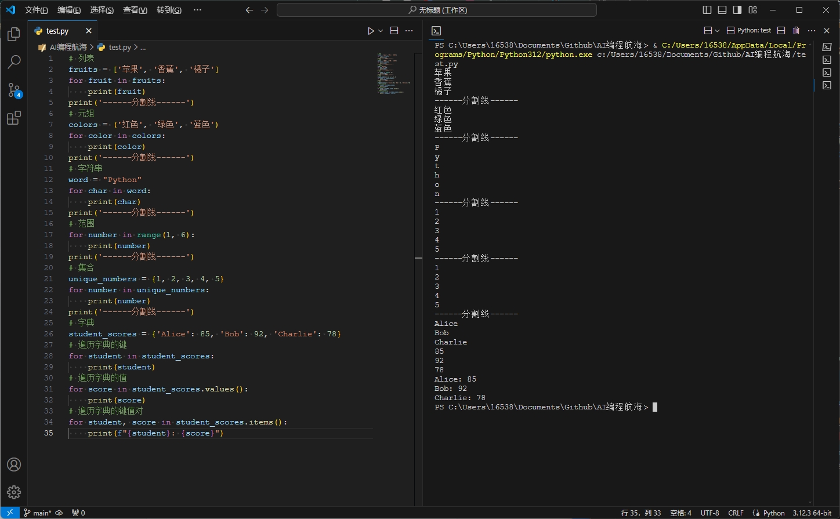The width and height of the screenshot is (840, 519).
Task: Change indentation 空格: 4
Action: pyautogui.click(x=680, y=513)
